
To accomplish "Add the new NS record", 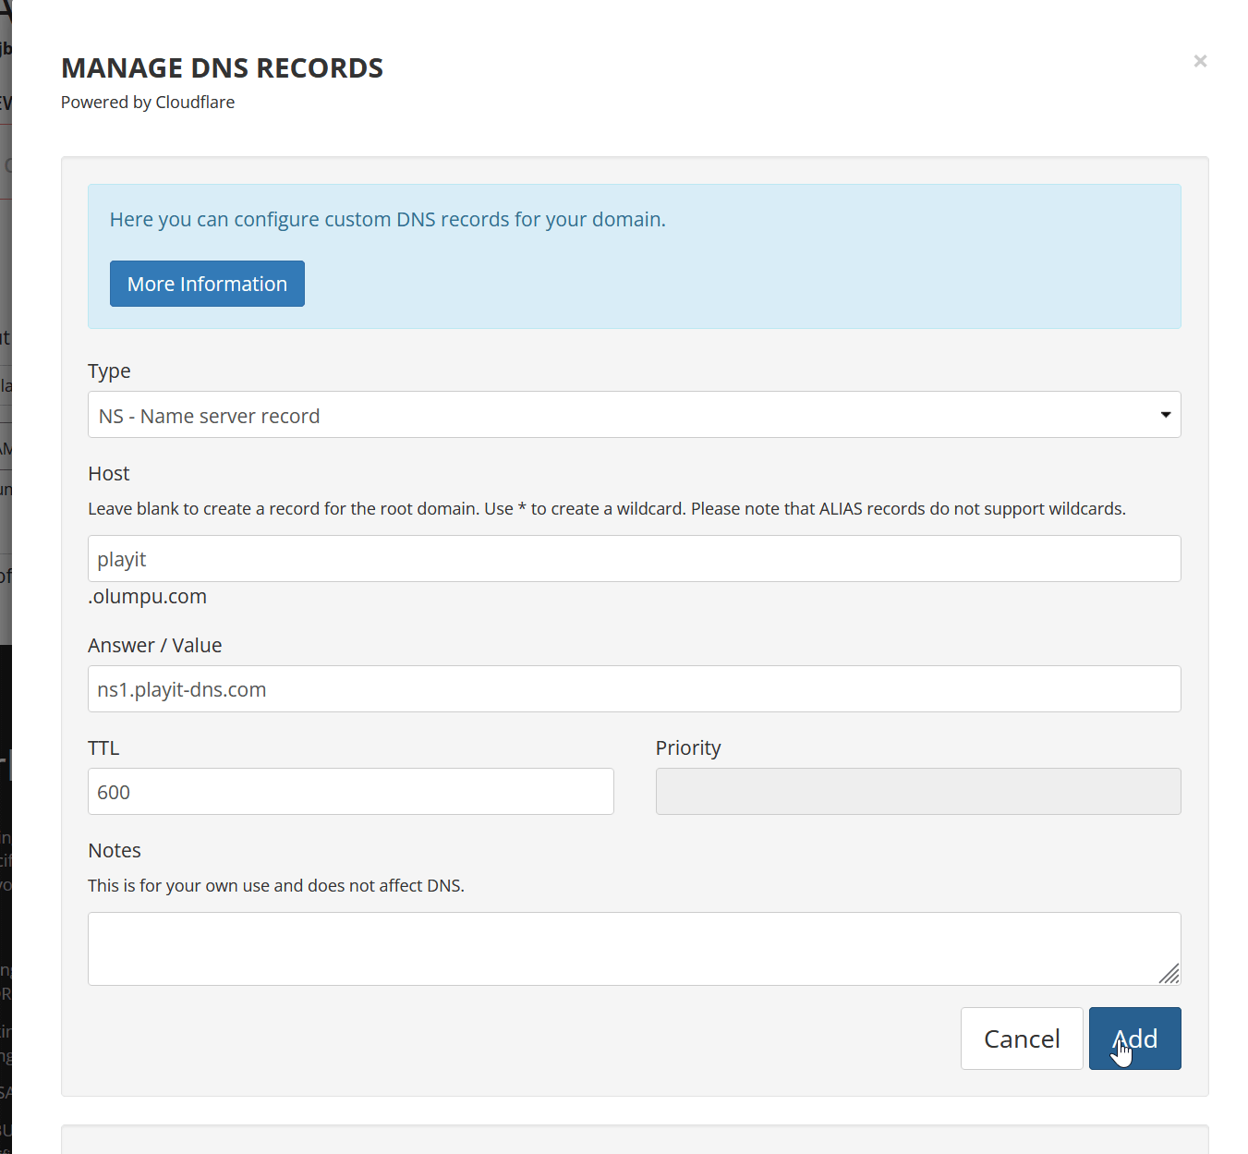I will [x=1134, y=1039].
